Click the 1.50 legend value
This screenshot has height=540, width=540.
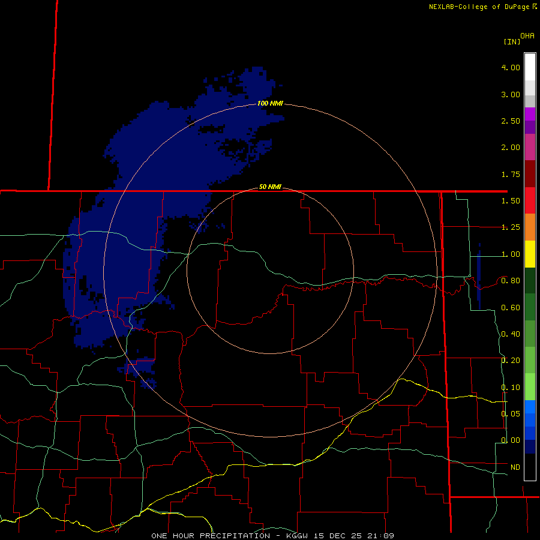click(x=511, y=201)
